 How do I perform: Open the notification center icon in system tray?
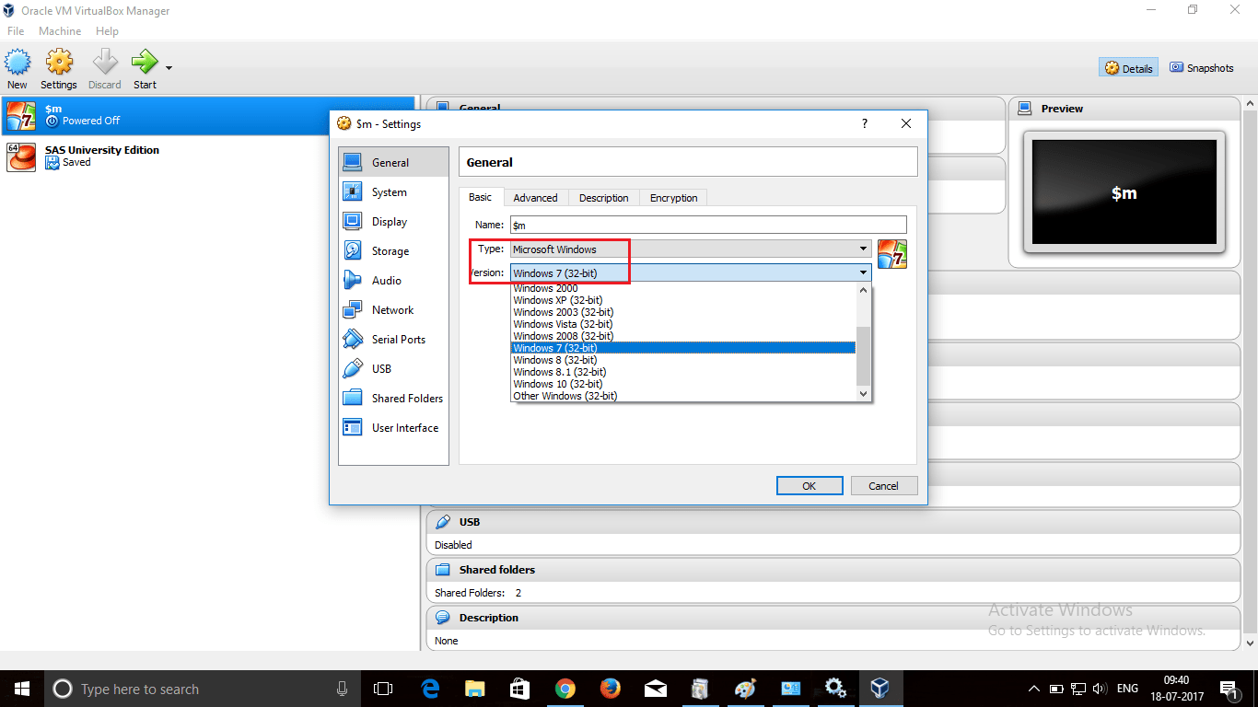tap(1229, 689)
